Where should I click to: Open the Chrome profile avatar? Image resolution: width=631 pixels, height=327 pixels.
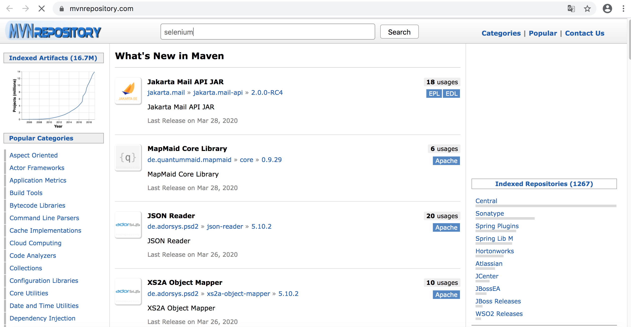[x=607, y=9]
